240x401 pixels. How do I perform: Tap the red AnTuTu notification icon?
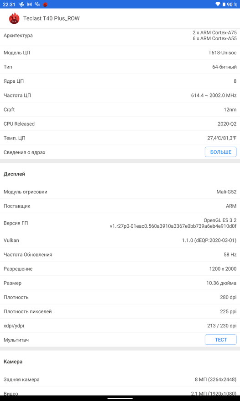45,5
